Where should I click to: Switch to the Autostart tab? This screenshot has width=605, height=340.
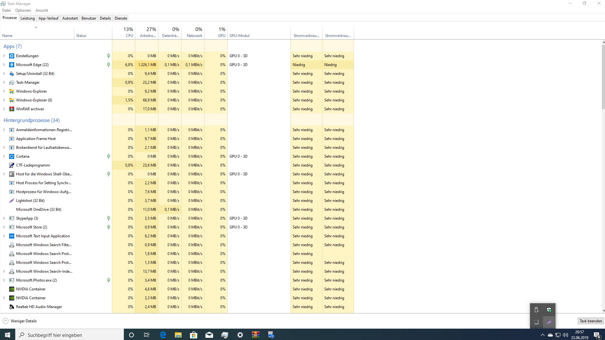[70, 18]
